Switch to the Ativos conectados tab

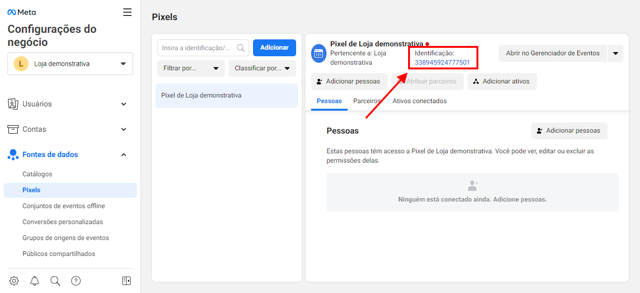[420, 101]
